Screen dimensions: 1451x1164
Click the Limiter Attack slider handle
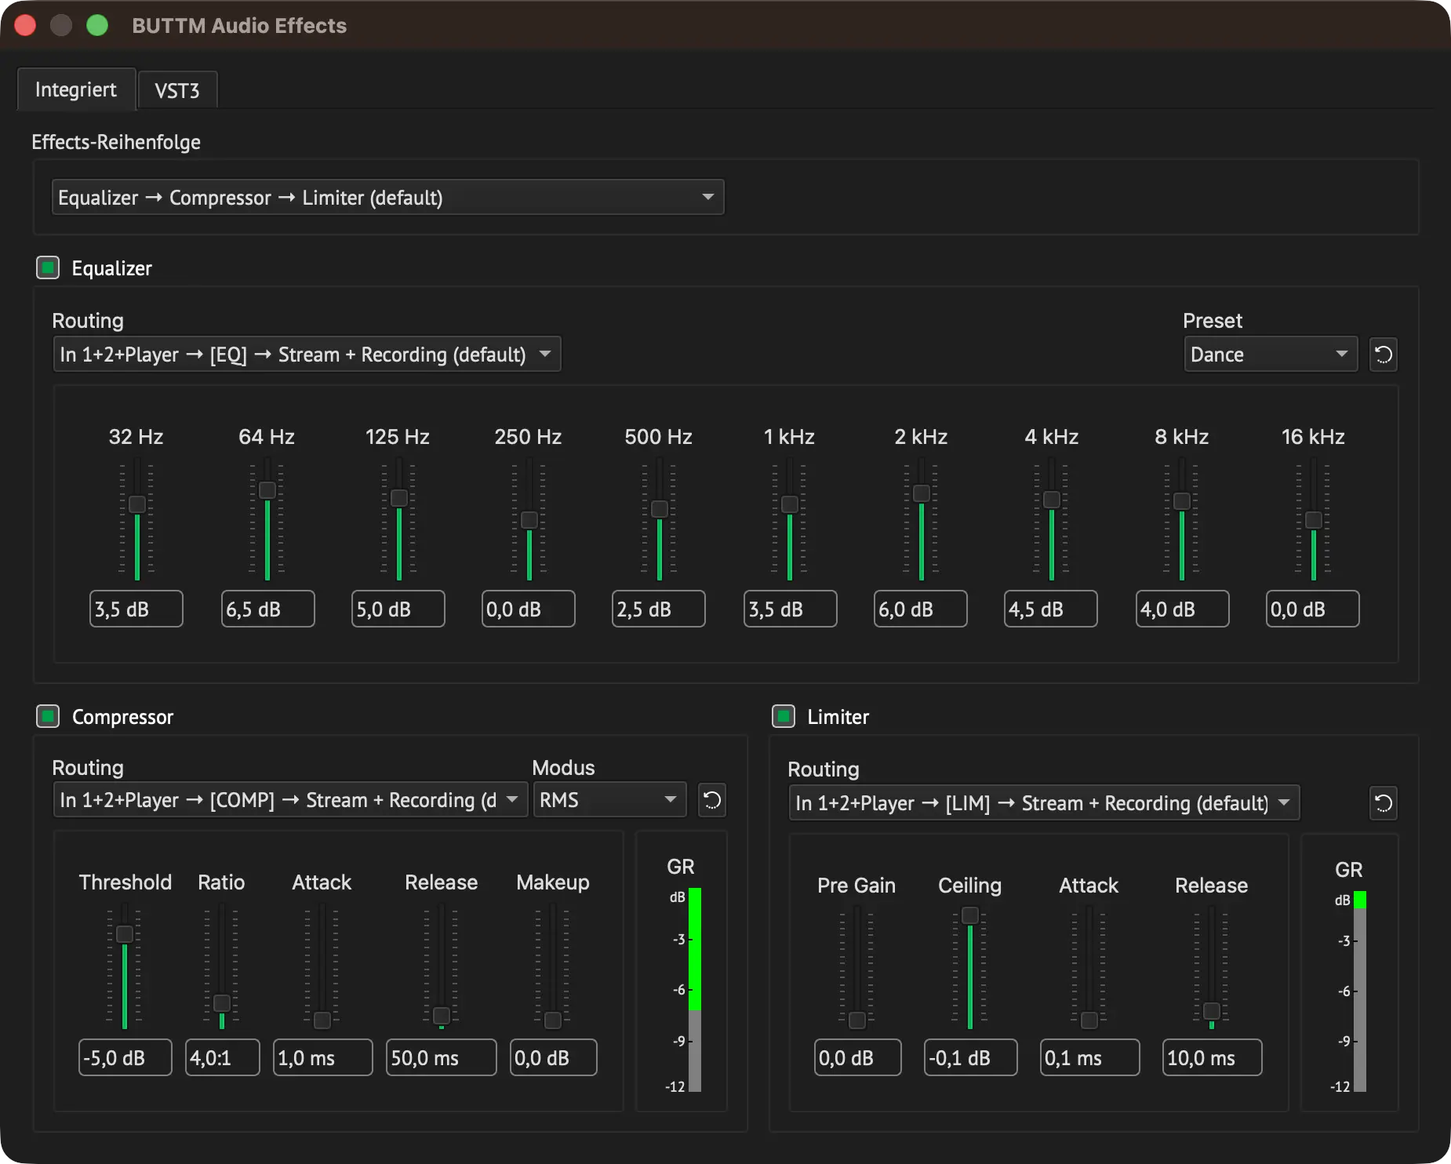point(1089,1020)
